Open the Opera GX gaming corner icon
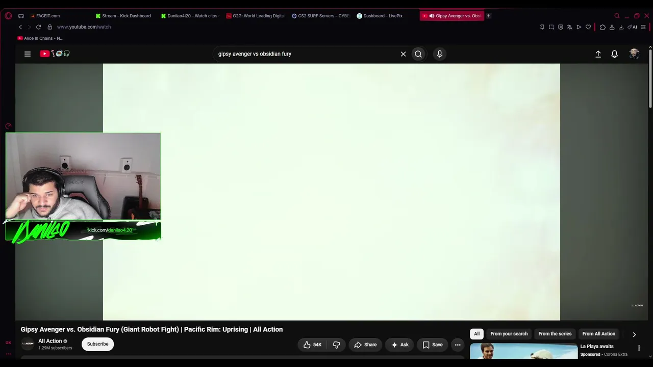653x367 pixels. [21, 16]
